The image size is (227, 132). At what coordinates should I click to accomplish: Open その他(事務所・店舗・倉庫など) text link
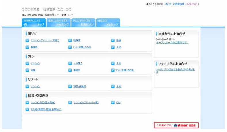pos(46,109)
